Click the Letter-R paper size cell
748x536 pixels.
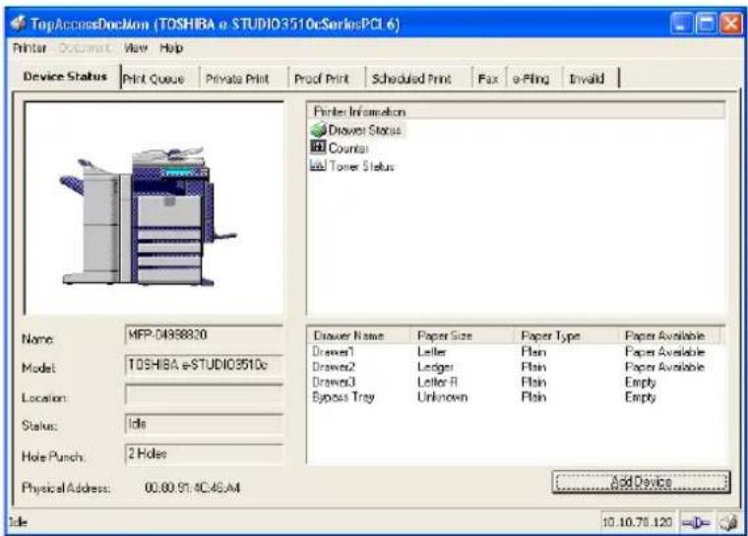pyautogui.click(x=437, y=382)
